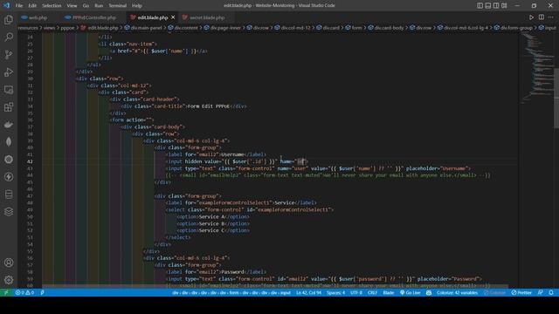
Task: Open the MongoDB leaf view
Action: click(x=9, y=141)
